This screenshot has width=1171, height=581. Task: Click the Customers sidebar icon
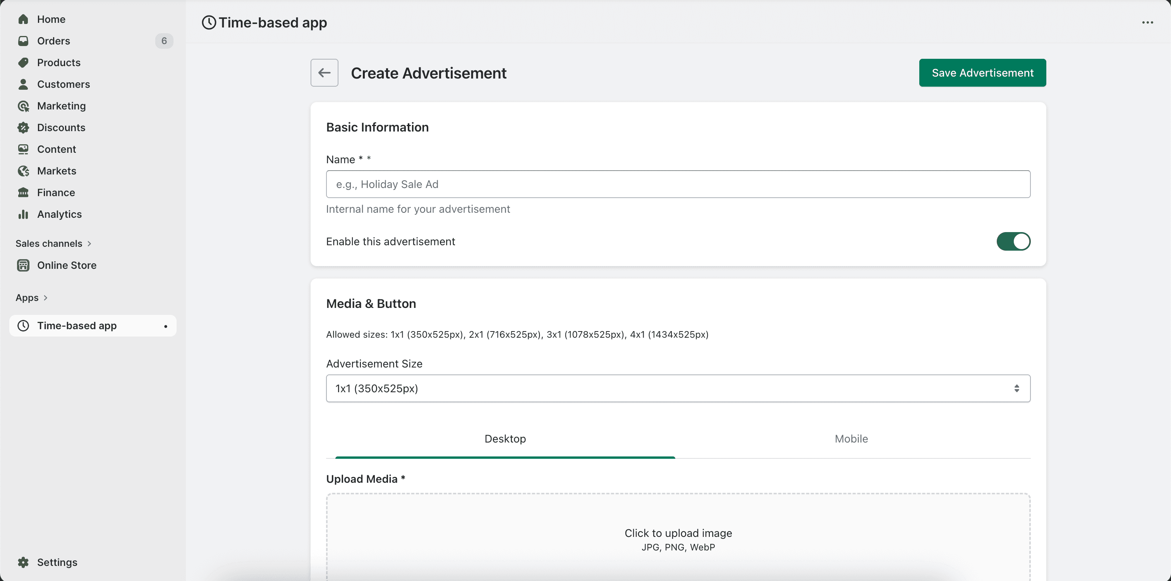(23, 84)
